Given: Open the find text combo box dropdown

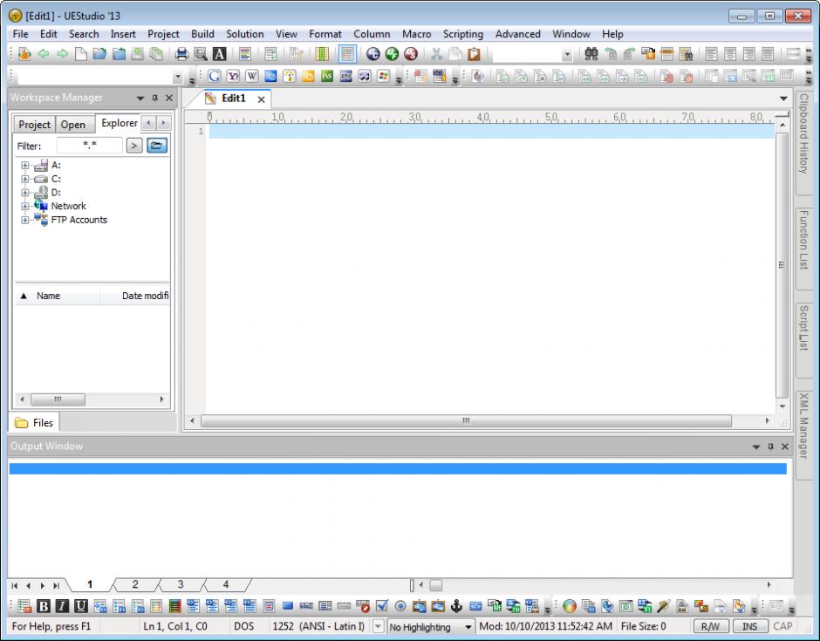Looking at the screenshot, I should point(567,54).
